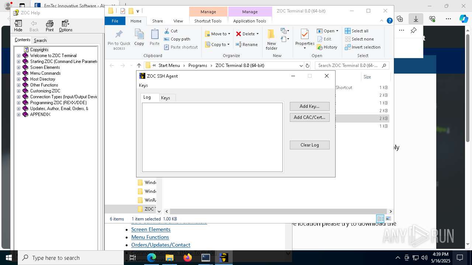
Task: Switch to Share ribbon tab
Action: click(x=157, y=21)
